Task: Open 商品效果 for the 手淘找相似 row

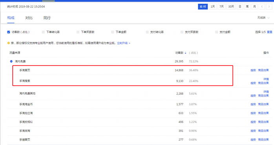Action: pos(263,122)
